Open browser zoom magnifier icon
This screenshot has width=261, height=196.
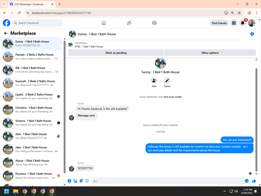(232, 13)
